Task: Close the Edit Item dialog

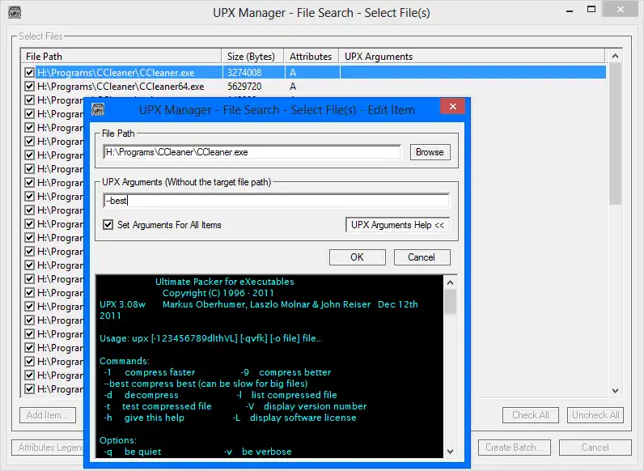Action: tap(452, 107)
